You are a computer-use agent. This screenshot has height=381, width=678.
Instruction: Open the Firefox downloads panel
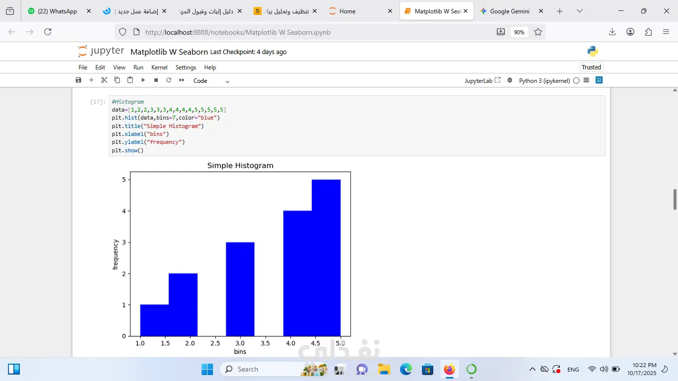612,32
